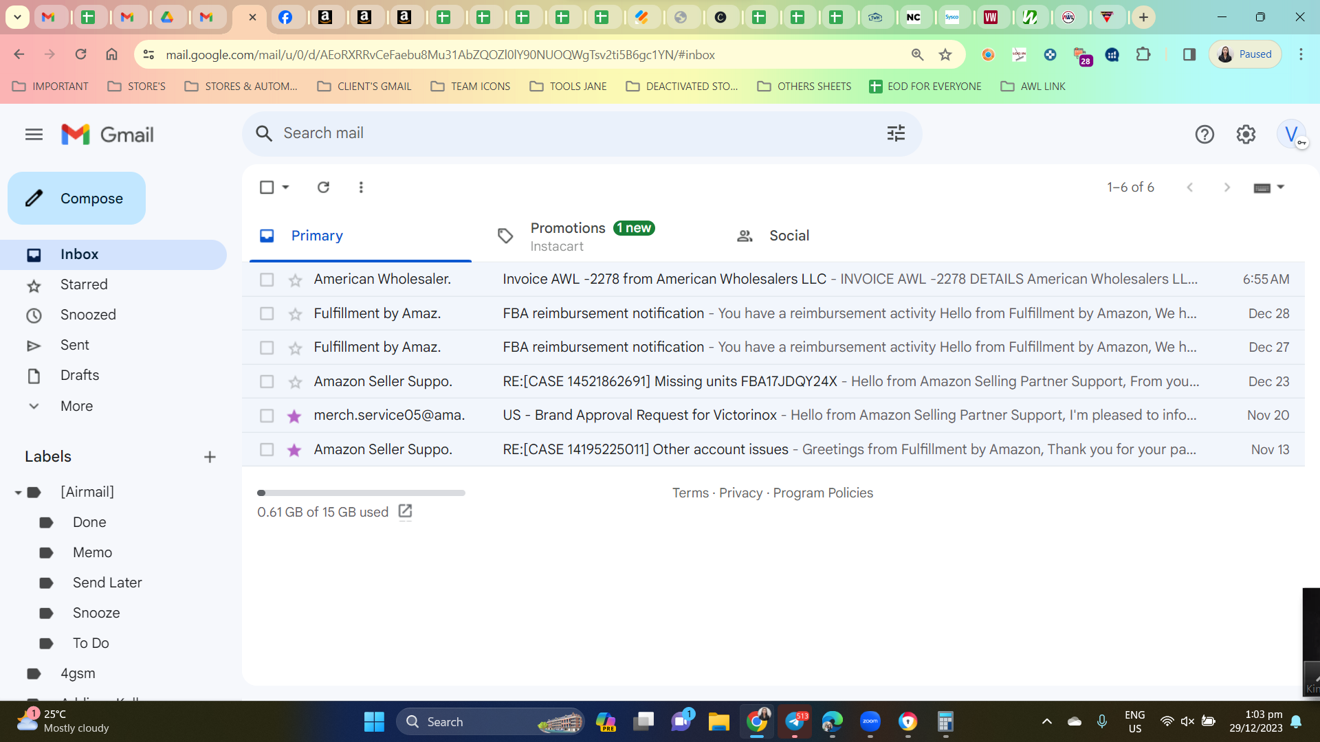Open Gmail support help icon

(1204, 135)
